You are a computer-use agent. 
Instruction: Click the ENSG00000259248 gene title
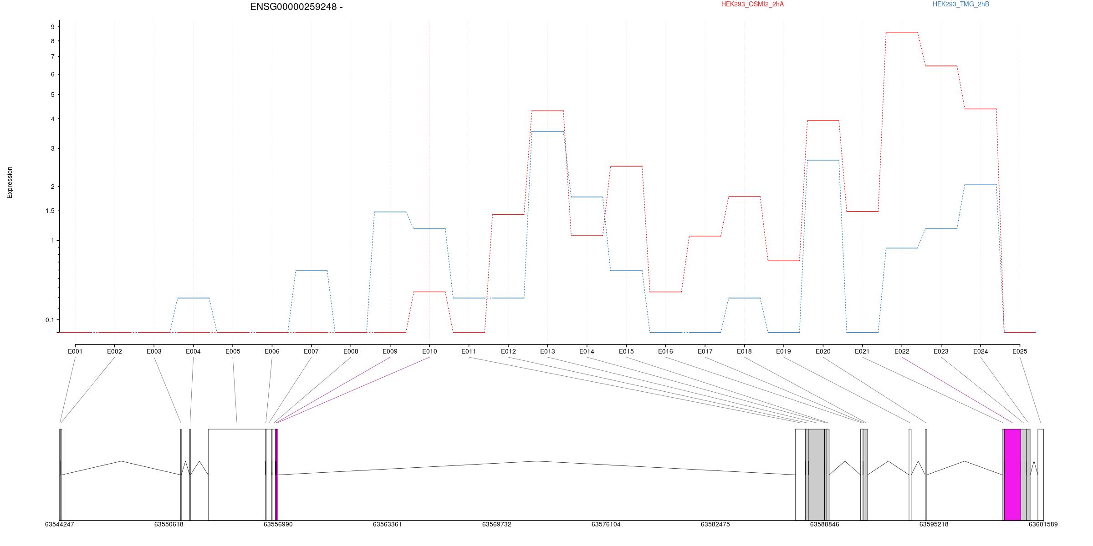[296, 7]
